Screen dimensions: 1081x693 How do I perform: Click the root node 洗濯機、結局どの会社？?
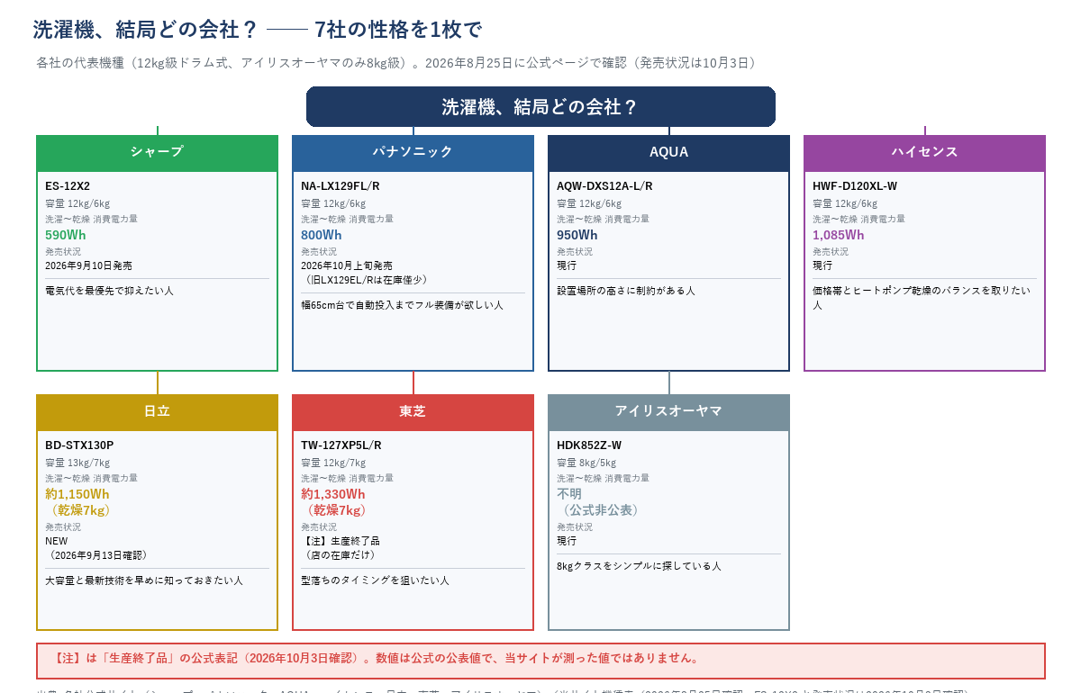coord(540,106)
